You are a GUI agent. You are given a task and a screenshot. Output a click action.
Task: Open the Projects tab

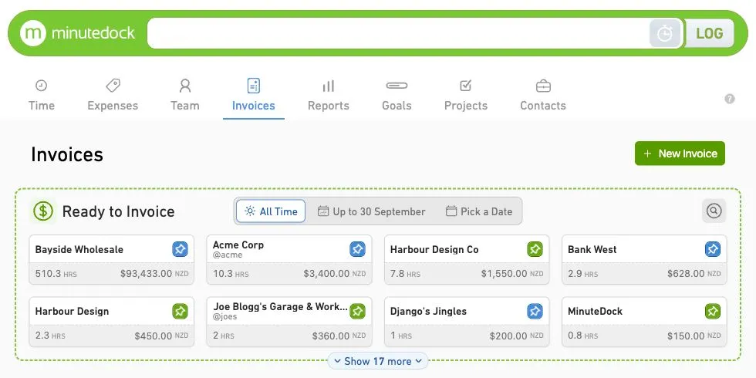[x=466, y=96]
